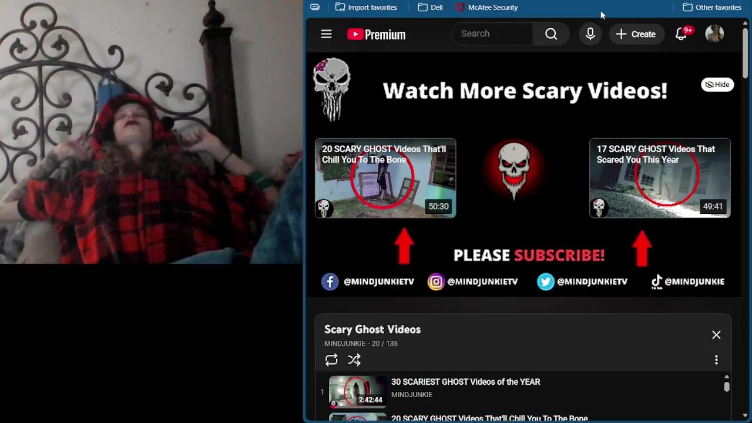Click the red skull subscribe icon
Viewport: 752px width, 423px height.
(515, 170)
